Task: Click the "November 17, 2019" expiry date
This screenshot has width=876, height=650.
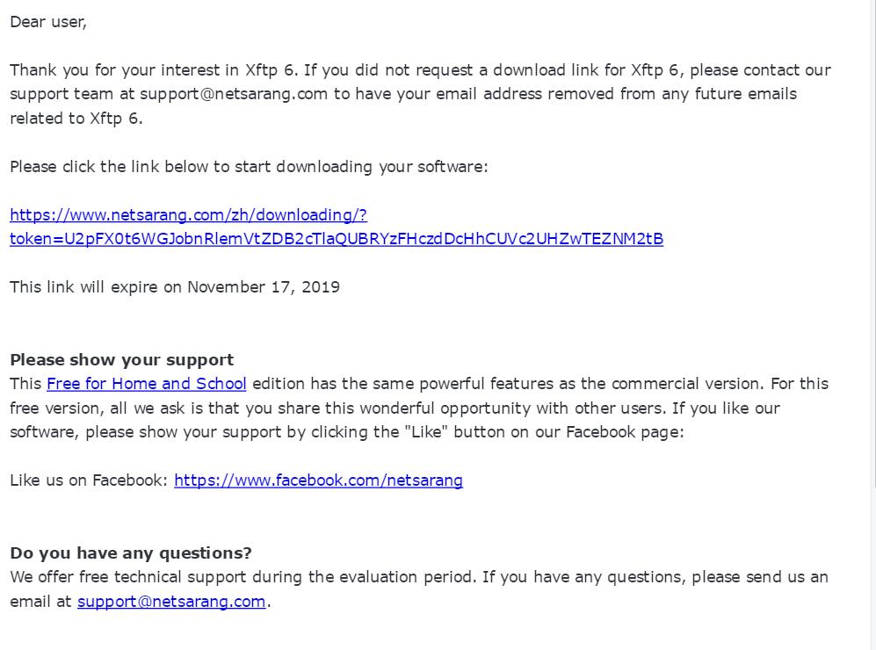Action: coord(264,287)
